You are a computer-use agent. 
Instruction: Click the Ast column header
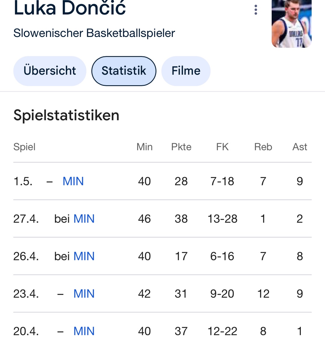(x=300, y=147)
